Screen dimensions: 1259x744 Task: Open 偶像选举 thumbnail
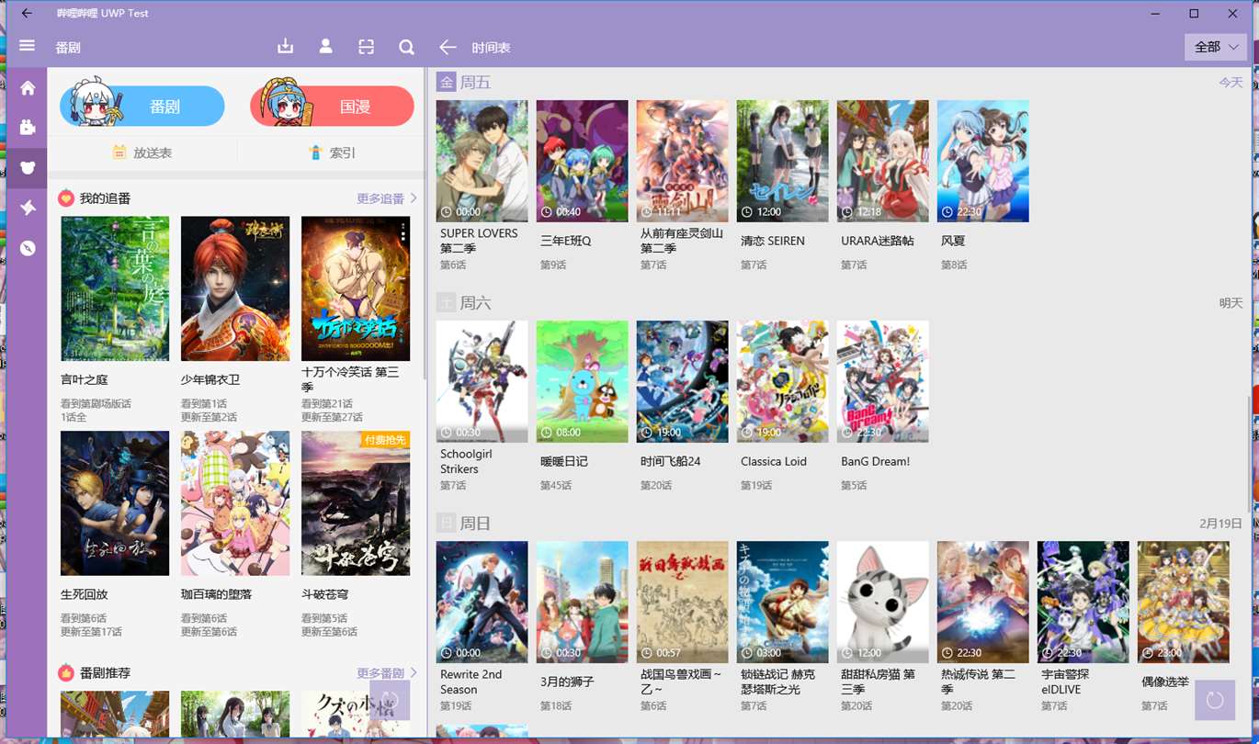point(1184,602)
